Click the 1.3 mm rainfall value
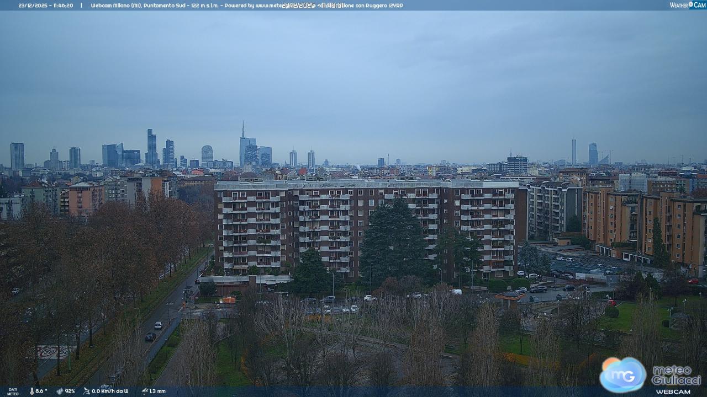 pyautogui.click(x=157, y=391)
